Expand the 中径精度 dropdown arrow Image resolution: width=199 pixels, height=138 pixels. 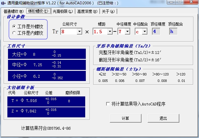(127, 31)
